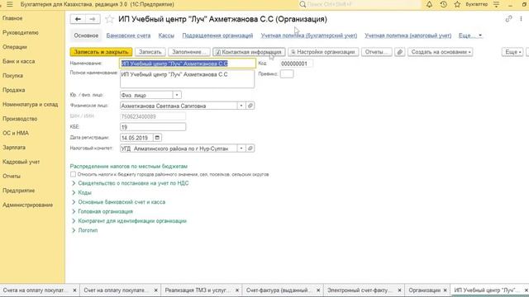529x297 pixels.
Task: Open favorites star in title bar
Action: click(x=457, y=4)
